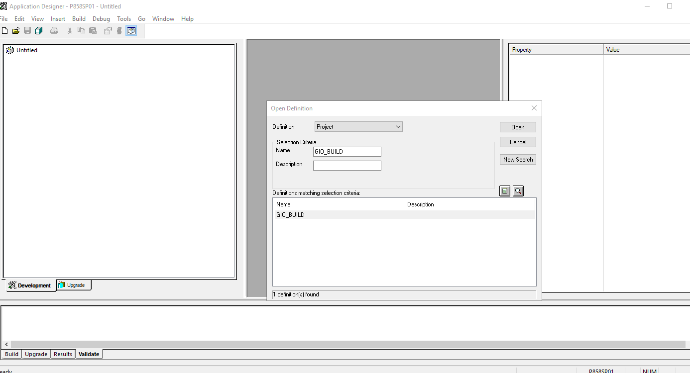
Task: Open the Tools menu
Action: click(124, 19)
